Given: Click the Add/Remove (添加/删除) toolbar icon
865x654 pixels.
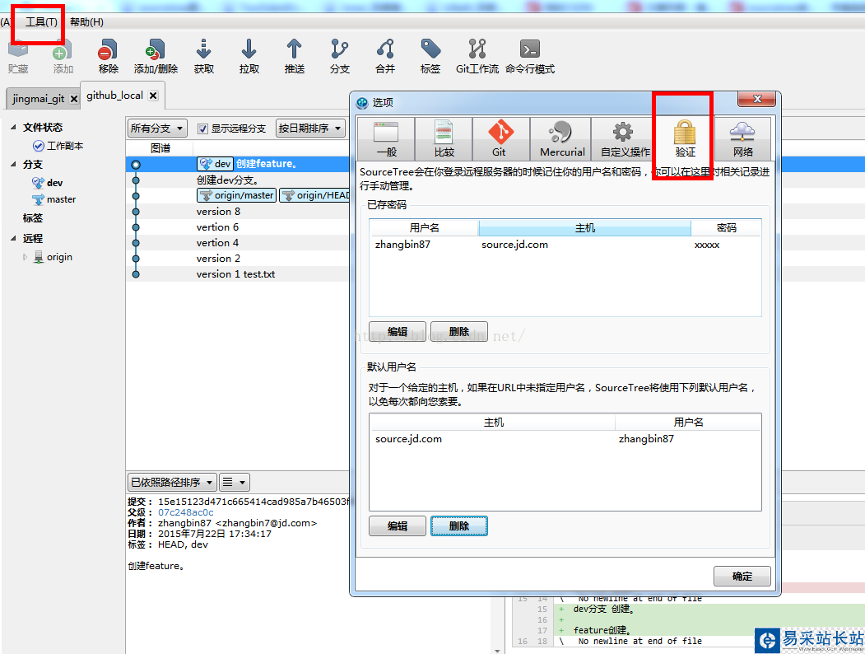Looking at the screenshot, I should [156, 56].
